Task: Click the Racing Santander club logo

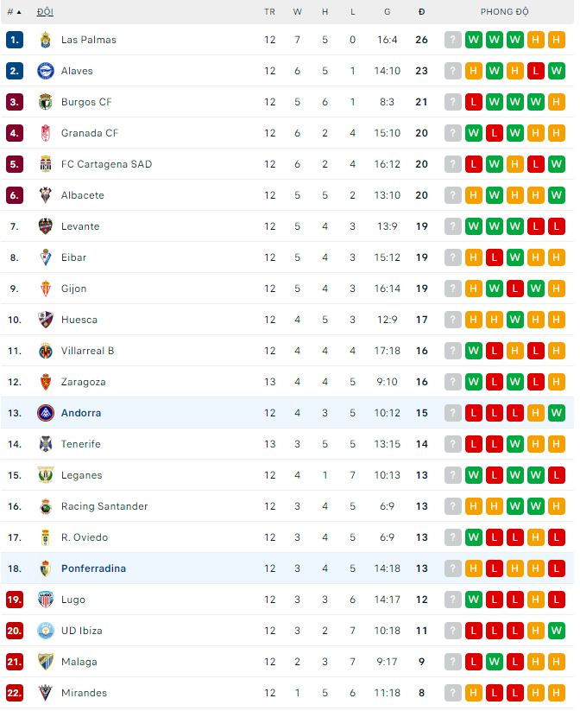Action: point(46,506)
